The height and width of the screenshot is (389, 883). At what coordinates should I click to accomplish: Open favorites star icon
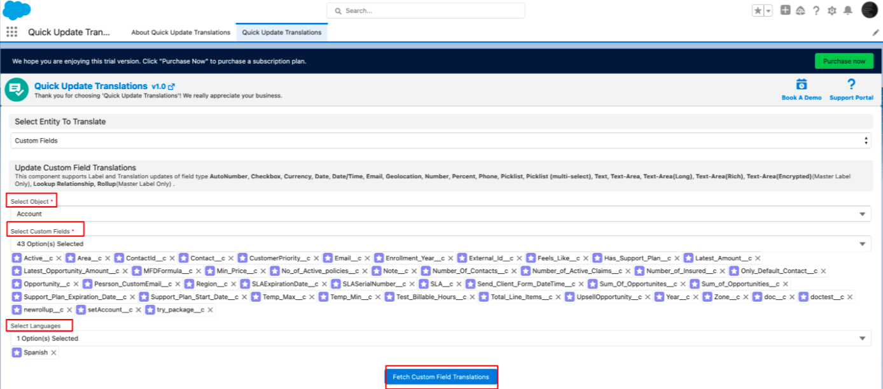758,11
